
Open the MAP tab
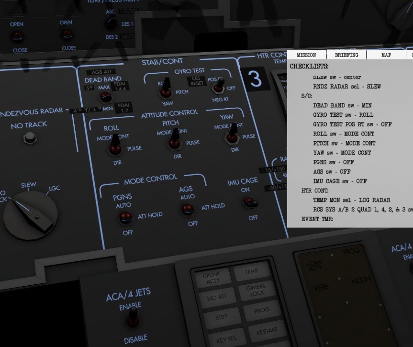(x=386, y=55)
